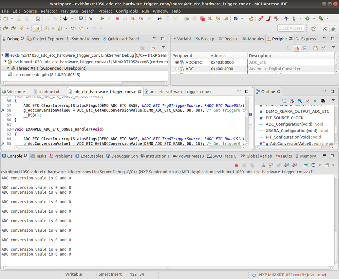Viewport: 339px width, 279px height.
Task: Clear the Console output
Action: click(x=262, y=165)
